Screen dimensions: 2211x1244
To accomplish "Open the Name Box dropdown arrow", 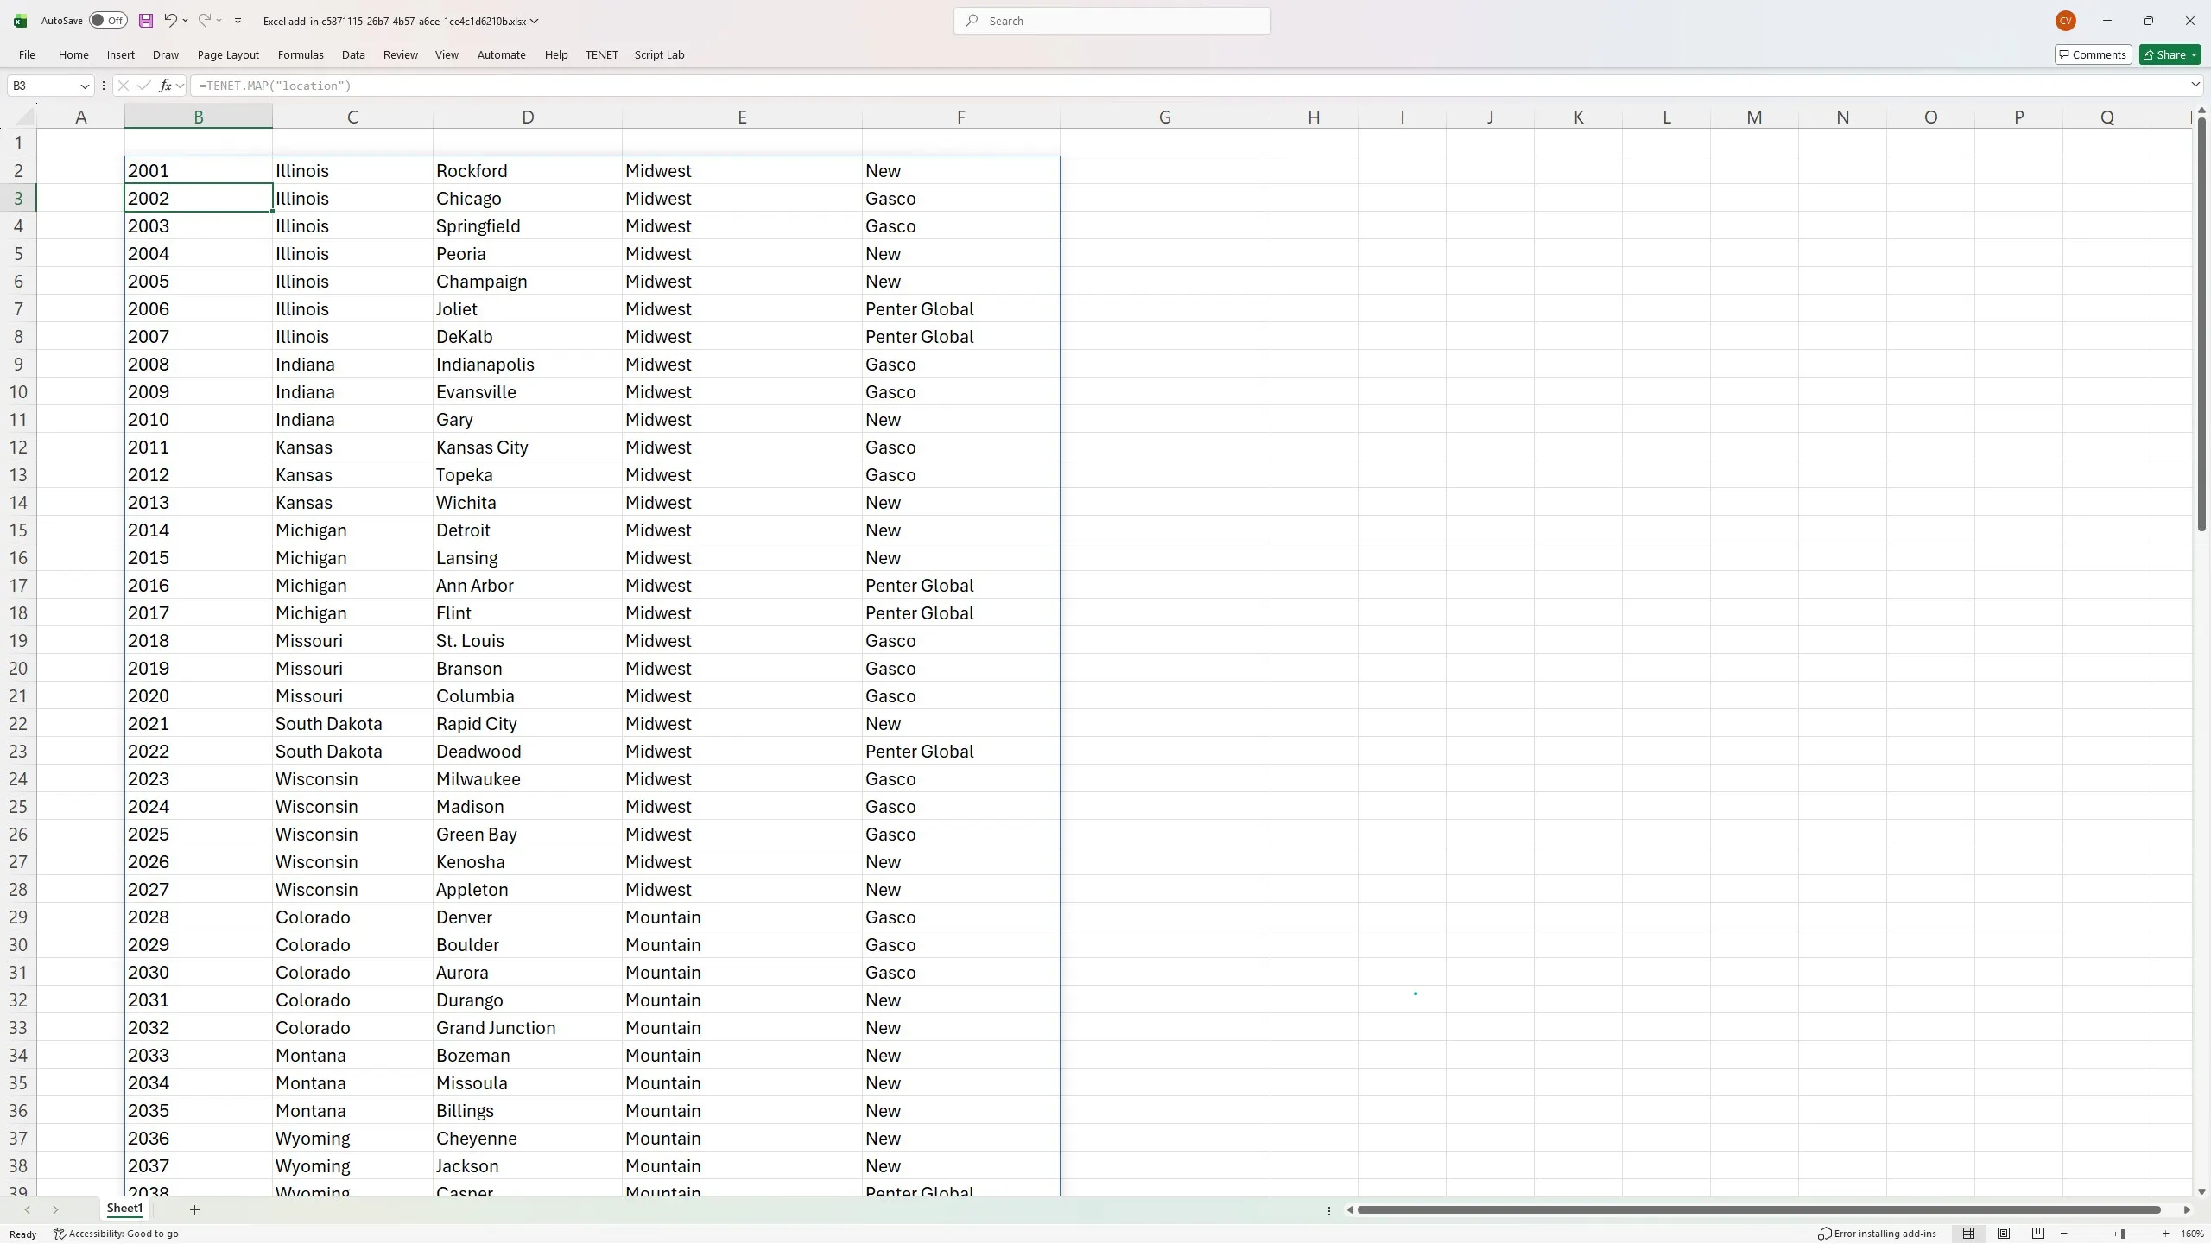I will pyautogui.click(x=85, y=86).
